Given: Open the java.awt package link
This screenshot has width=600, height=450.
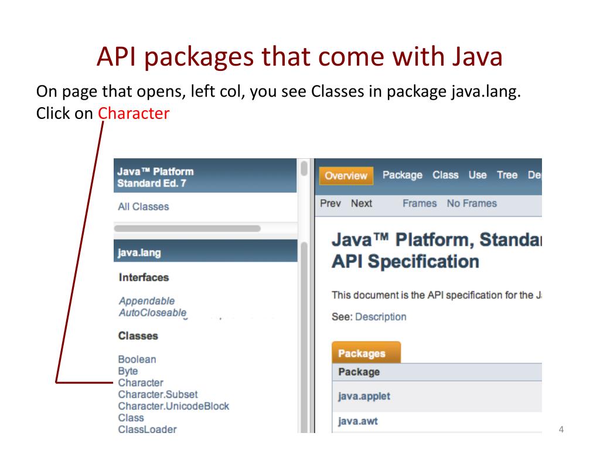Looking at the screenshot, I should tap(358, 421).
